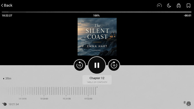
Task: Click The Silent Coast cover art
Action: point(97,37)
